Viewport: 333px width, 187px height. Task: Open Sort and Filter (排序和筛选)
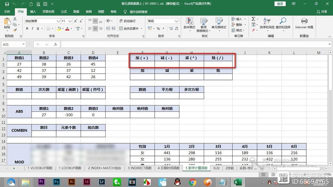pos(267,24)
